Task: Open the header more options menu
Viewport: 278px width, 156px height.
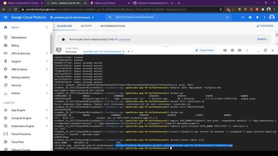Action: 265,17
